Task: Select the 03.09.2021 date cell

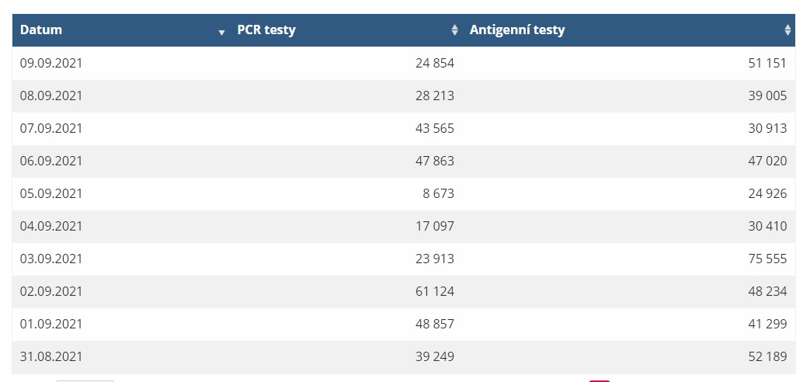Action: (x=51, y=259)
